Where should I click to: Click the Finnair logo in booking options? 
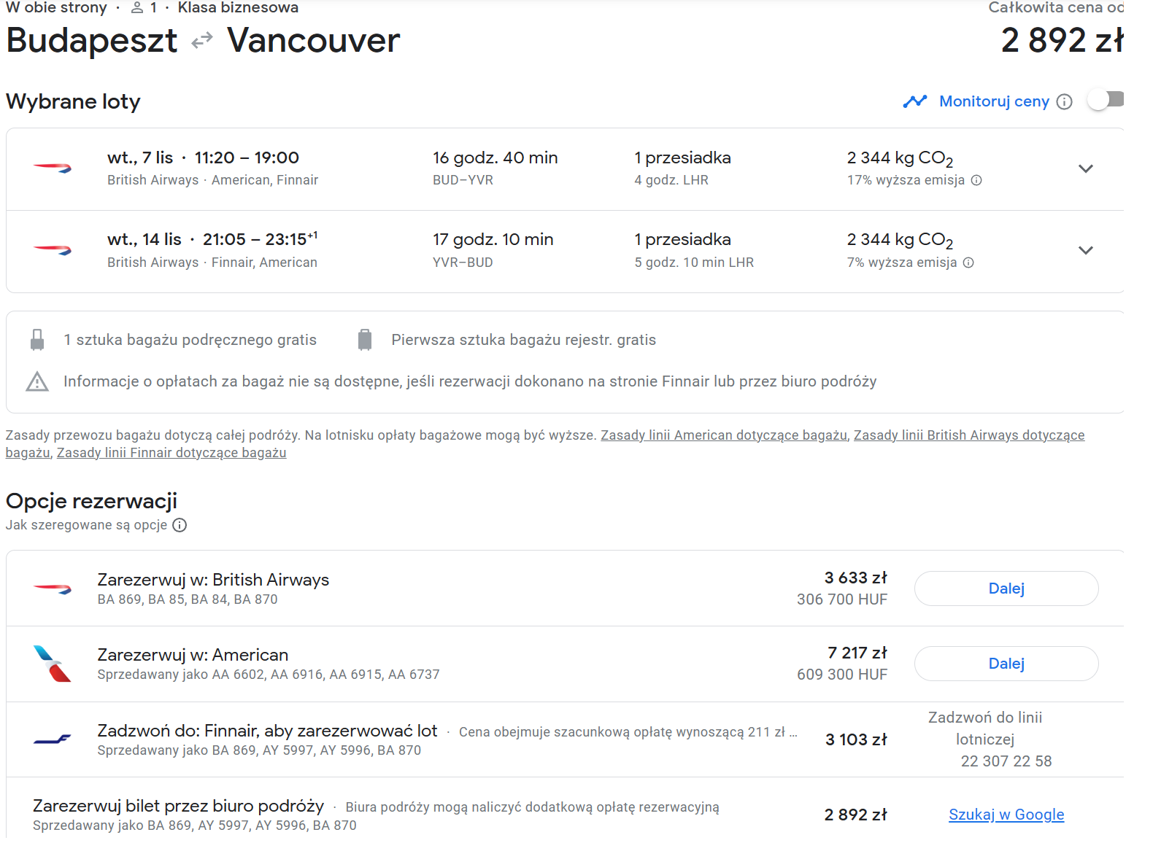pyautogui.click(x=53, y=739)
